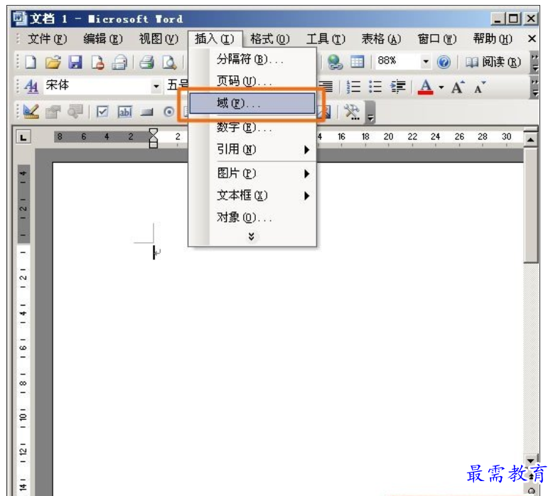Open Word help question mark icon
Viewport: 553px width, 496px height.
click(x=444, y=63)
